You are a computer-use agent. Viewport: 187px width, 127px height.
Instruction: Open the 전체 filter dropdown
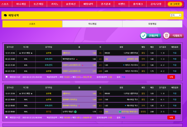tap(175, 15)
